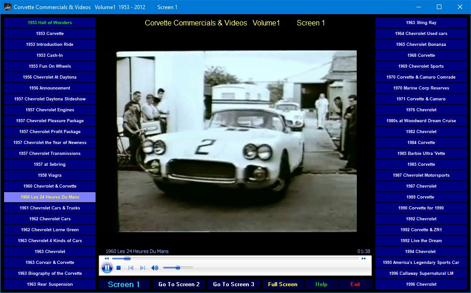Viewport: 471px width, 293px height.
Task: Select 1956 Announcement video
Action: pos(50,88)
